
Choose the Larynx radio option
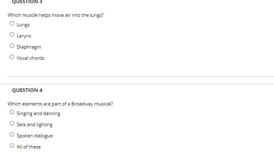[x=12, y=35]
